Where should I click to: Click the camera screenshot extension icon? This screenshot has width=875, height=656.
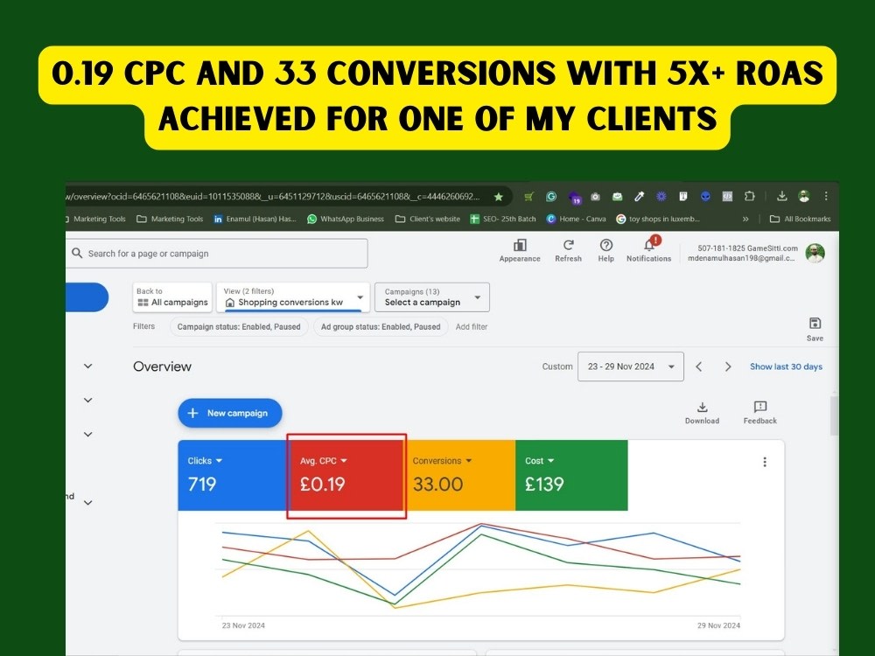click(x=595, y=196)
